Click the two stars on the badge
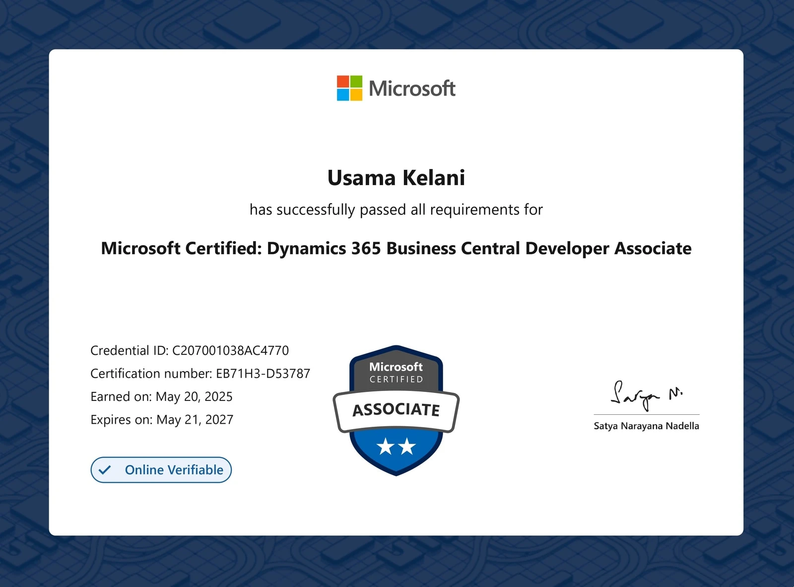794x587 pixels. (396, 447)
